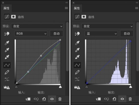Click the histogram warning icon in left panel
The width and height of the screenshot is (139, 105).
pyautogui.click(x=7, y=87)
